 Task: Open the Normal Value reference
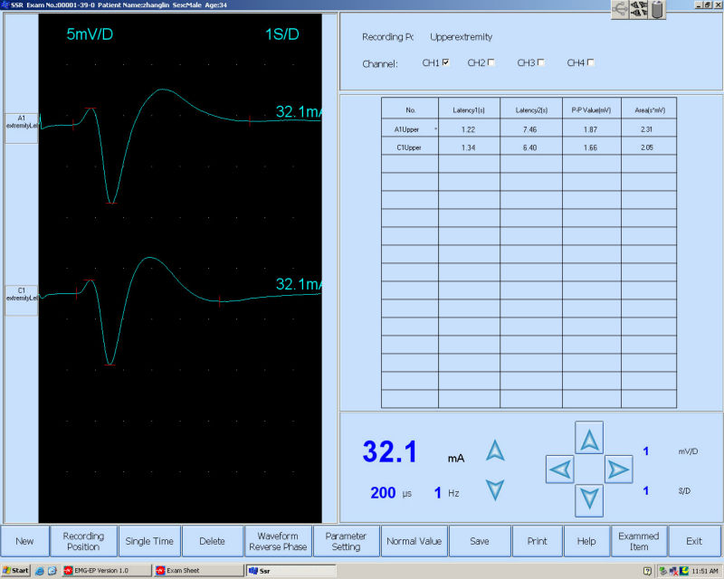click(414, 541)
